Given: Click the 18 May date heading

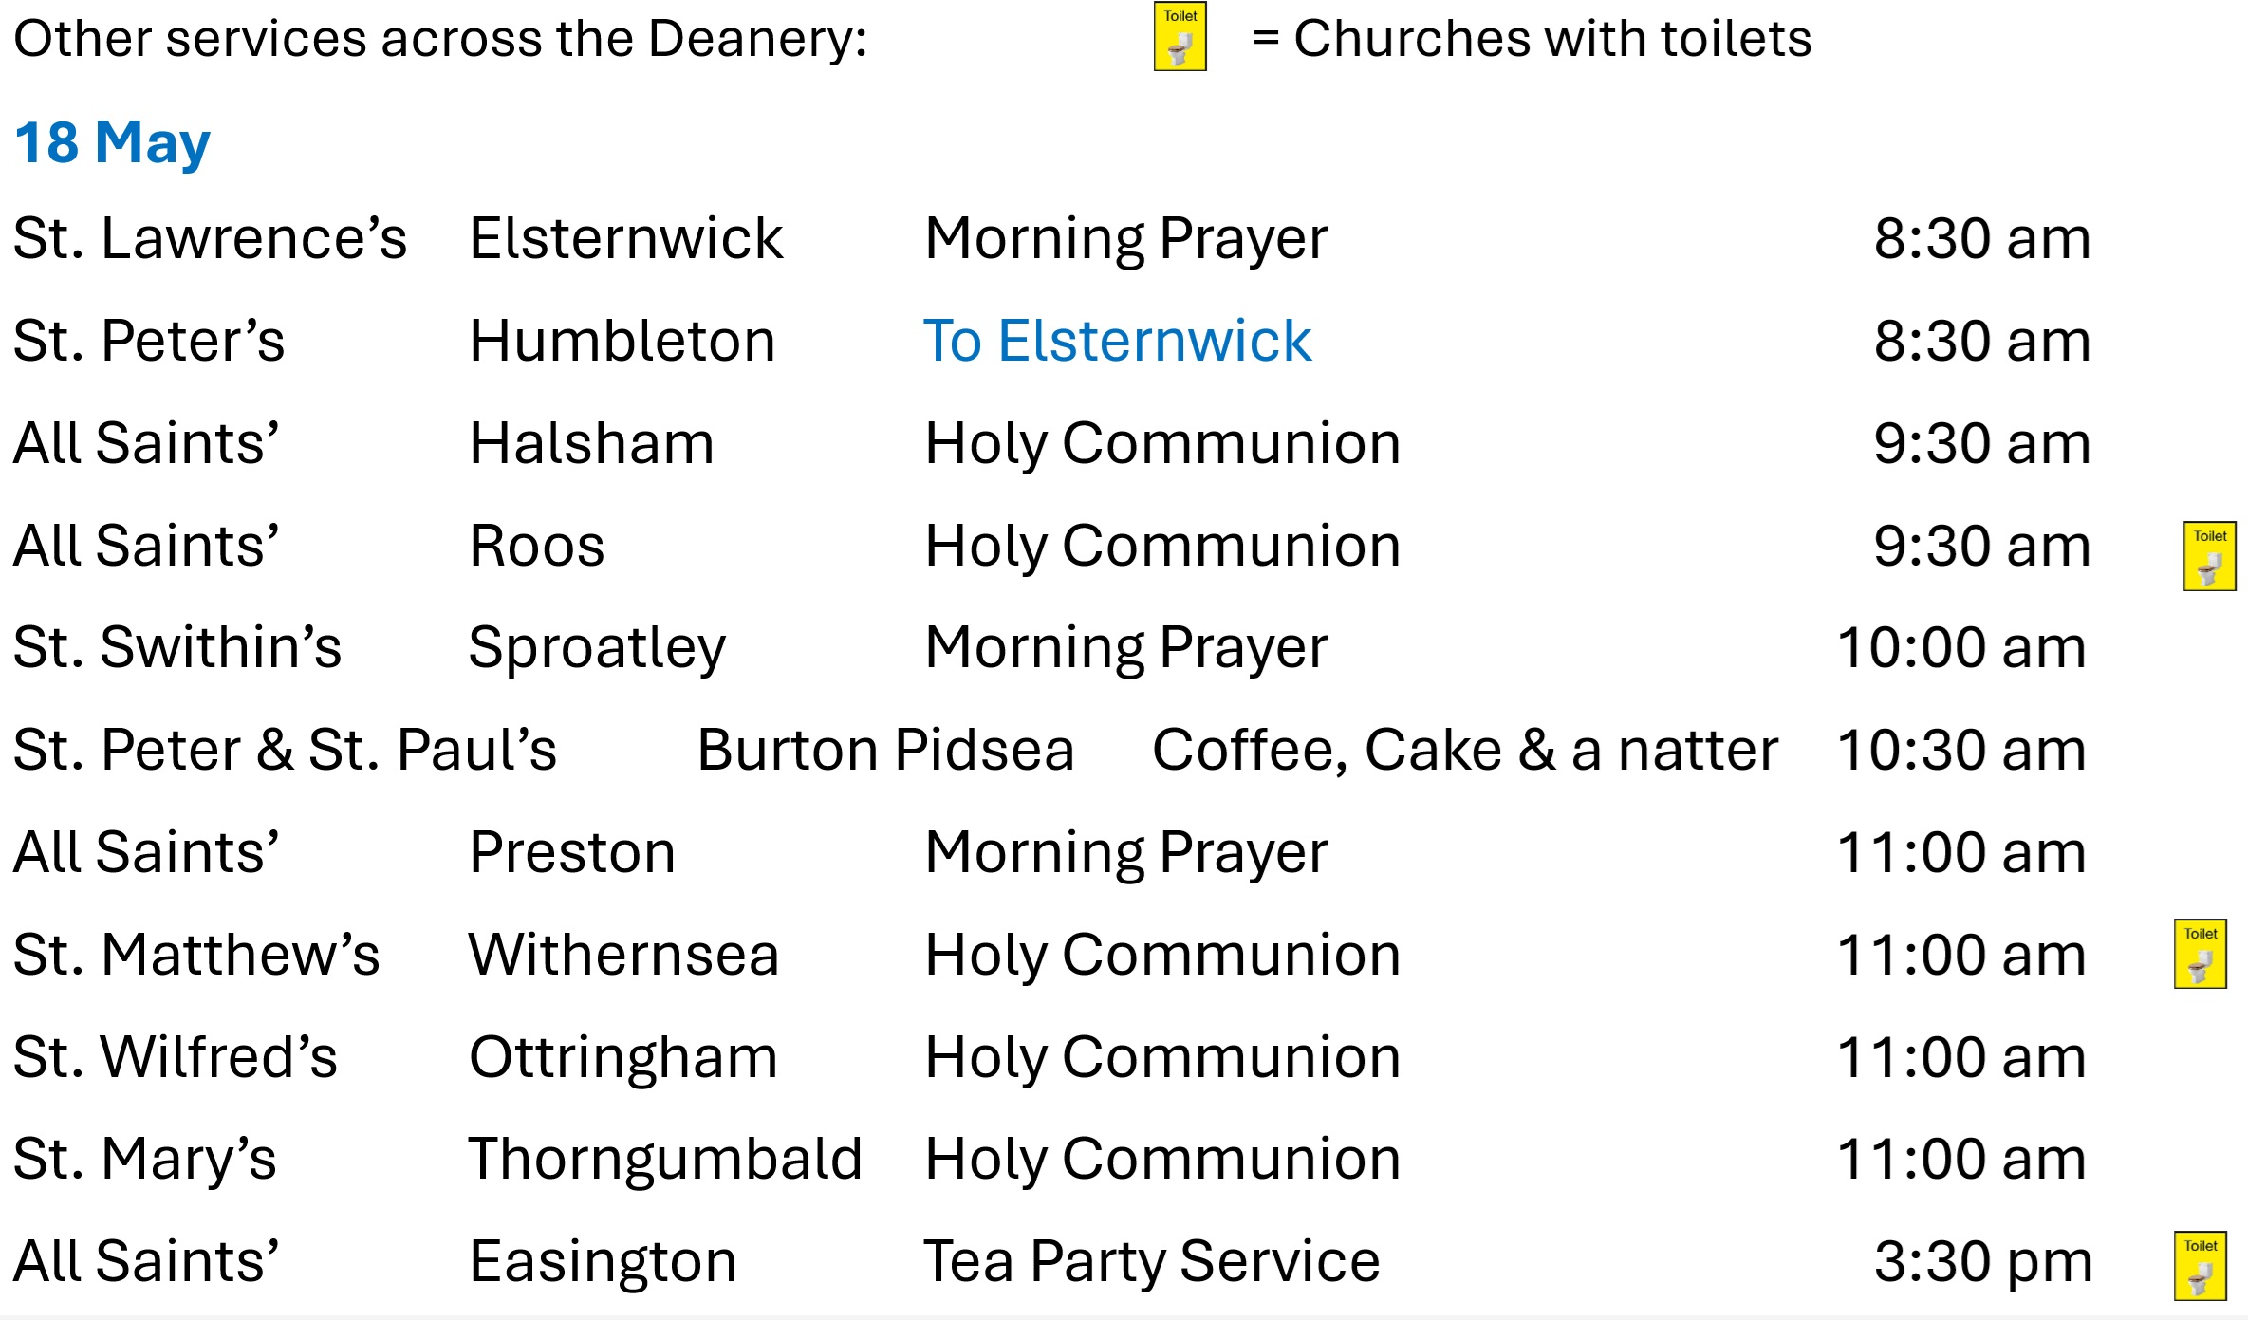Looking at the screenshot, I should [112, 143].
